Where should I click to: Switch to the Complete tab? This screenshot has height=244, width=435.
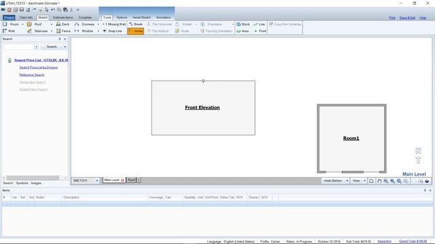coord(85,18)
